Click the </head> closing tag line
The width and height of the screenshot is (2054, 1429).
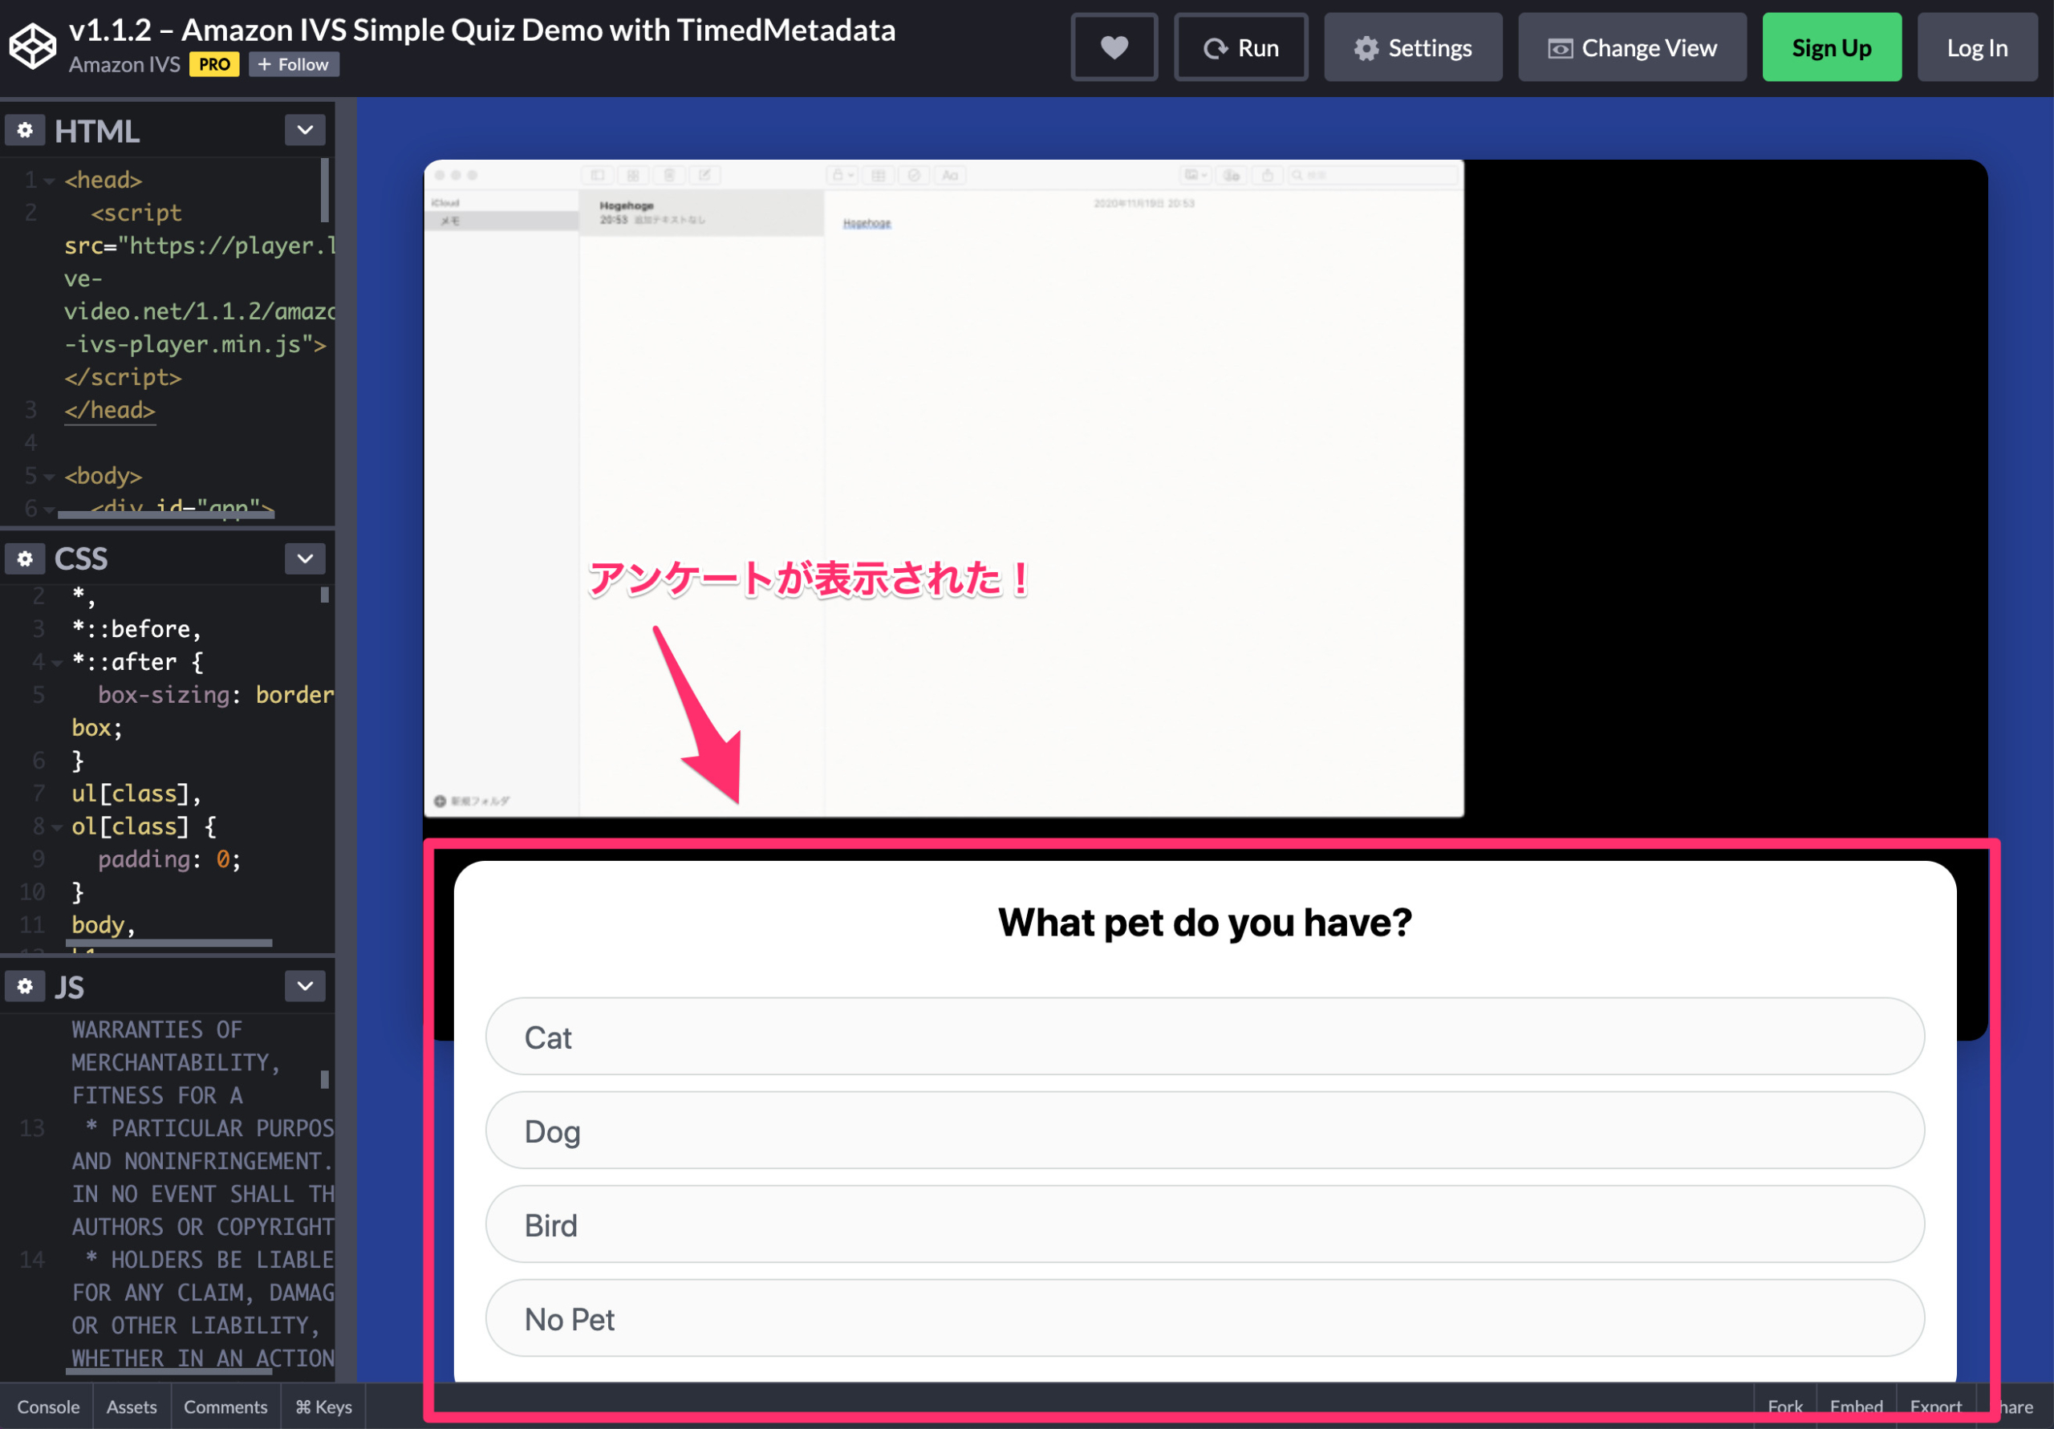pos(110,411)
